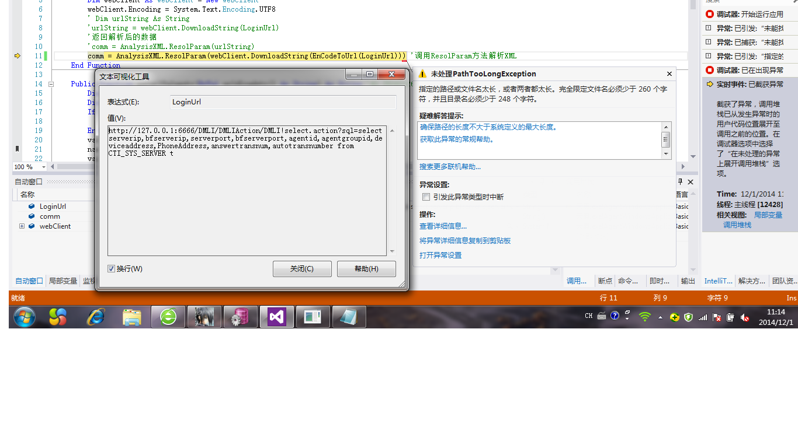The image size is (798, 448).
Task: Expand the webClient variable in Autos window
Action: (22, 226)
